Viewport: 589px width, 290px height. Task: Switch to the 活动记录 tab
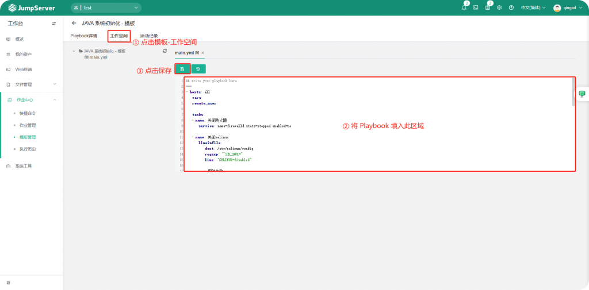[x=149, y=36]
